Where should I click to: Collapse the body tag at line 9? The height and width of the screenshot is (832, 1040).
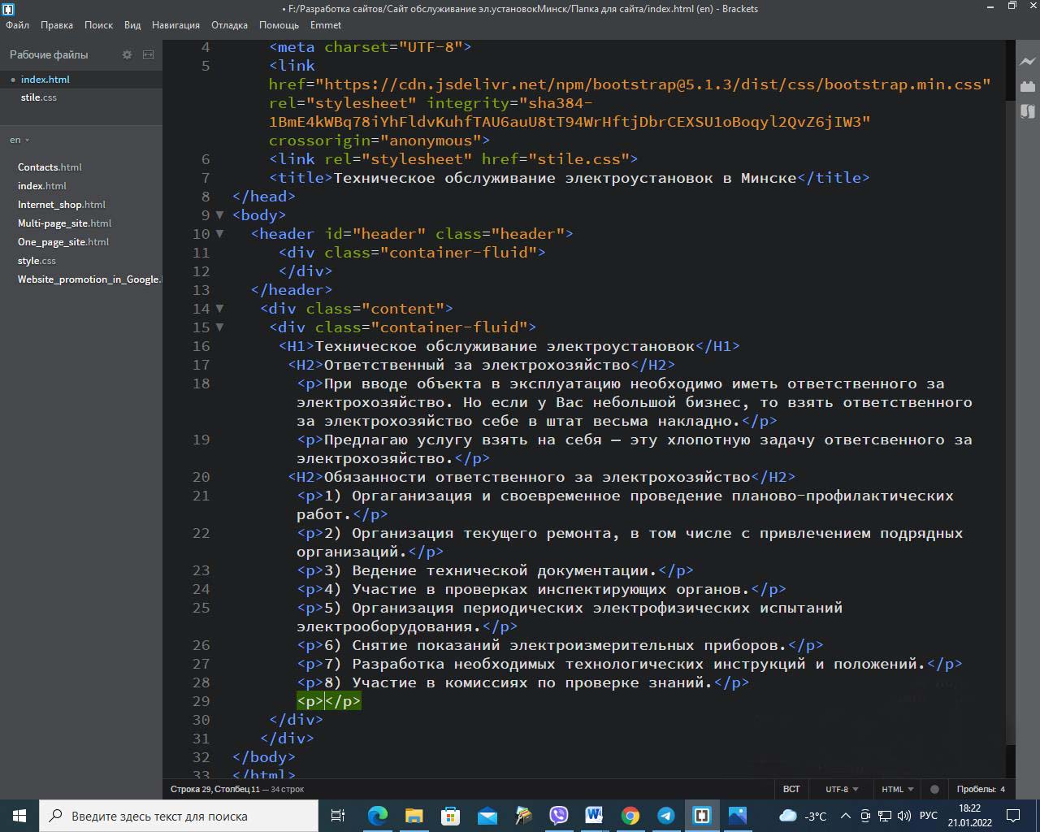click(219, 215)
